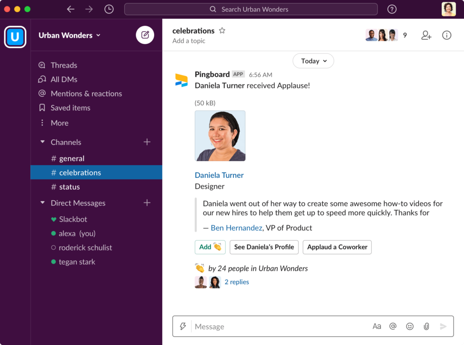Image resolution: width=464 pixels, height=345 pixels.
Task: Open Daniela Turner profile link
Action: (x=219, y=175)
